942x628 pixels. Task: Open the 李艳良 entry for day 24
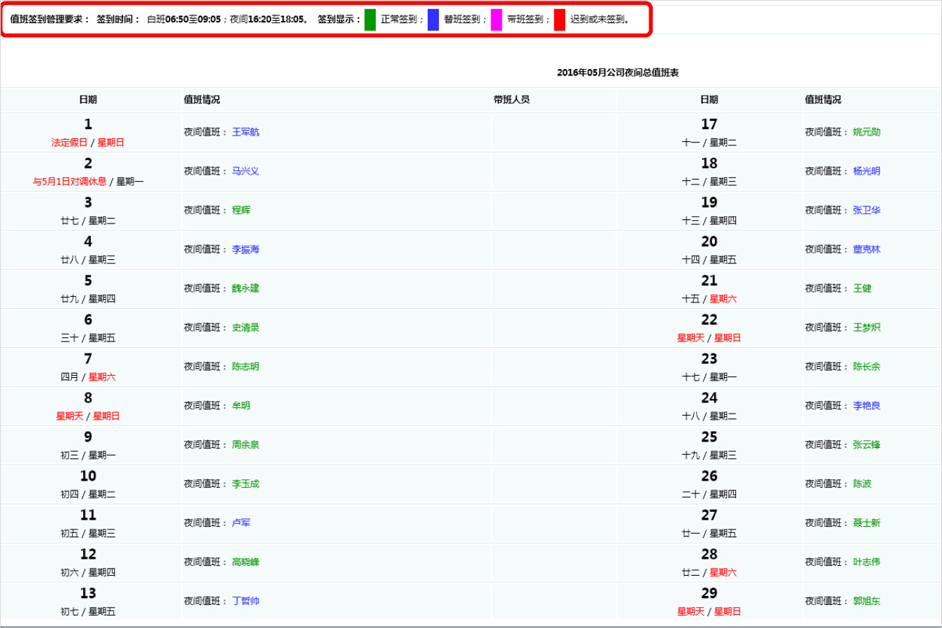(867, 406)
